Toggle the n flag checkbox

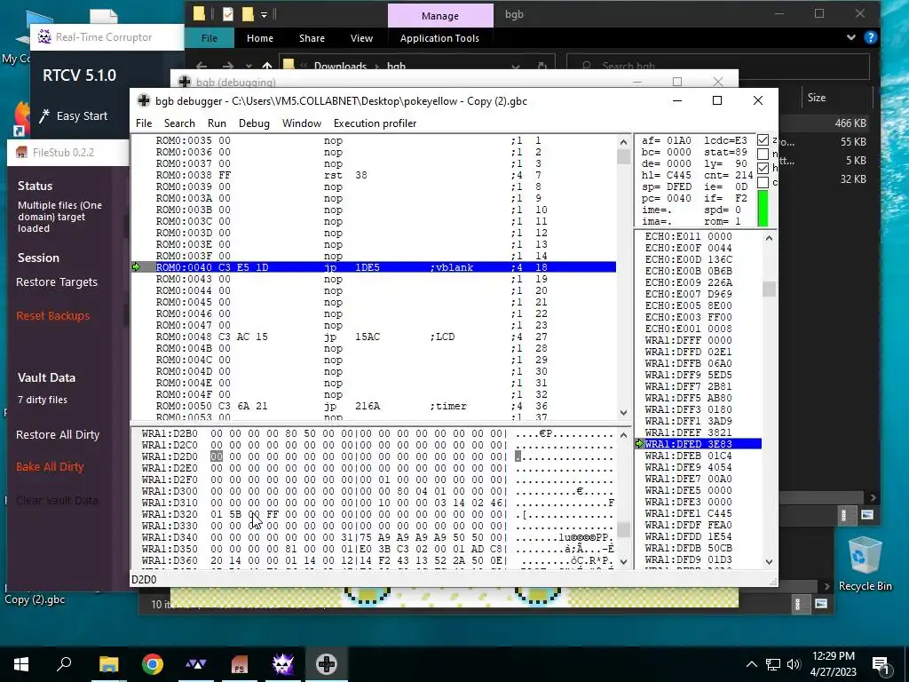pos(763,154)
